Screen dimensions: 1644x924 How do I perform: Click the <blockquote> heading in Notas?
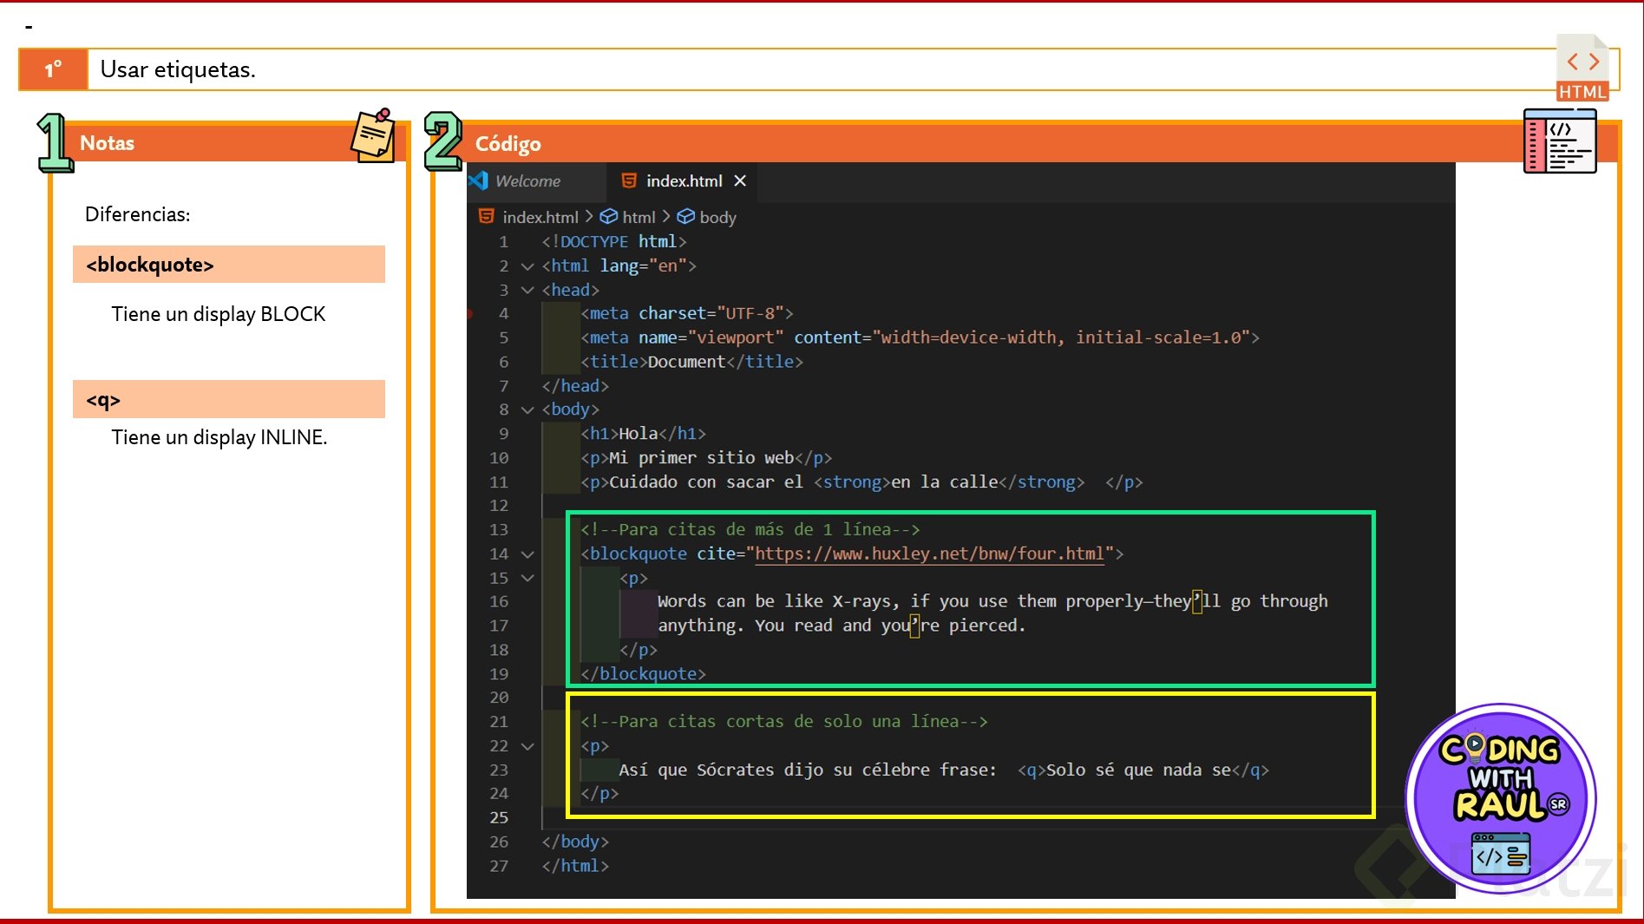click(229, 265)
